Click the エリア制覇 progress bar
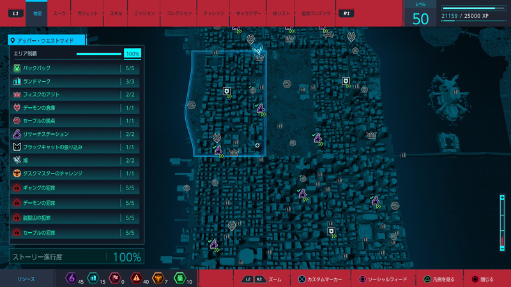The height and width of the screenshot is (287, 511). [99, 54]
